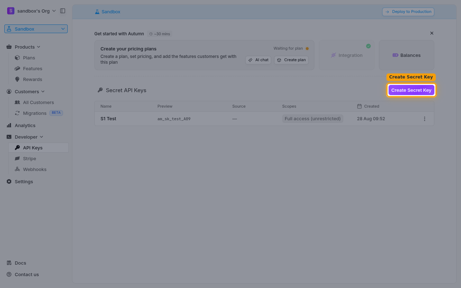Dismiss the Get started with Autumn panel
Screen dimensions: 461x288
[x=432, y=33]
